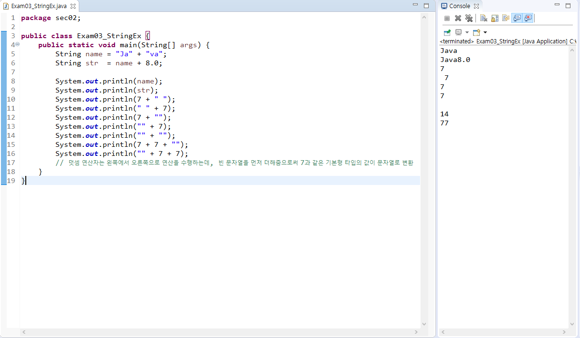Toggle Word Wrap in the Console

pyautogui.click(x=506, y=18)
